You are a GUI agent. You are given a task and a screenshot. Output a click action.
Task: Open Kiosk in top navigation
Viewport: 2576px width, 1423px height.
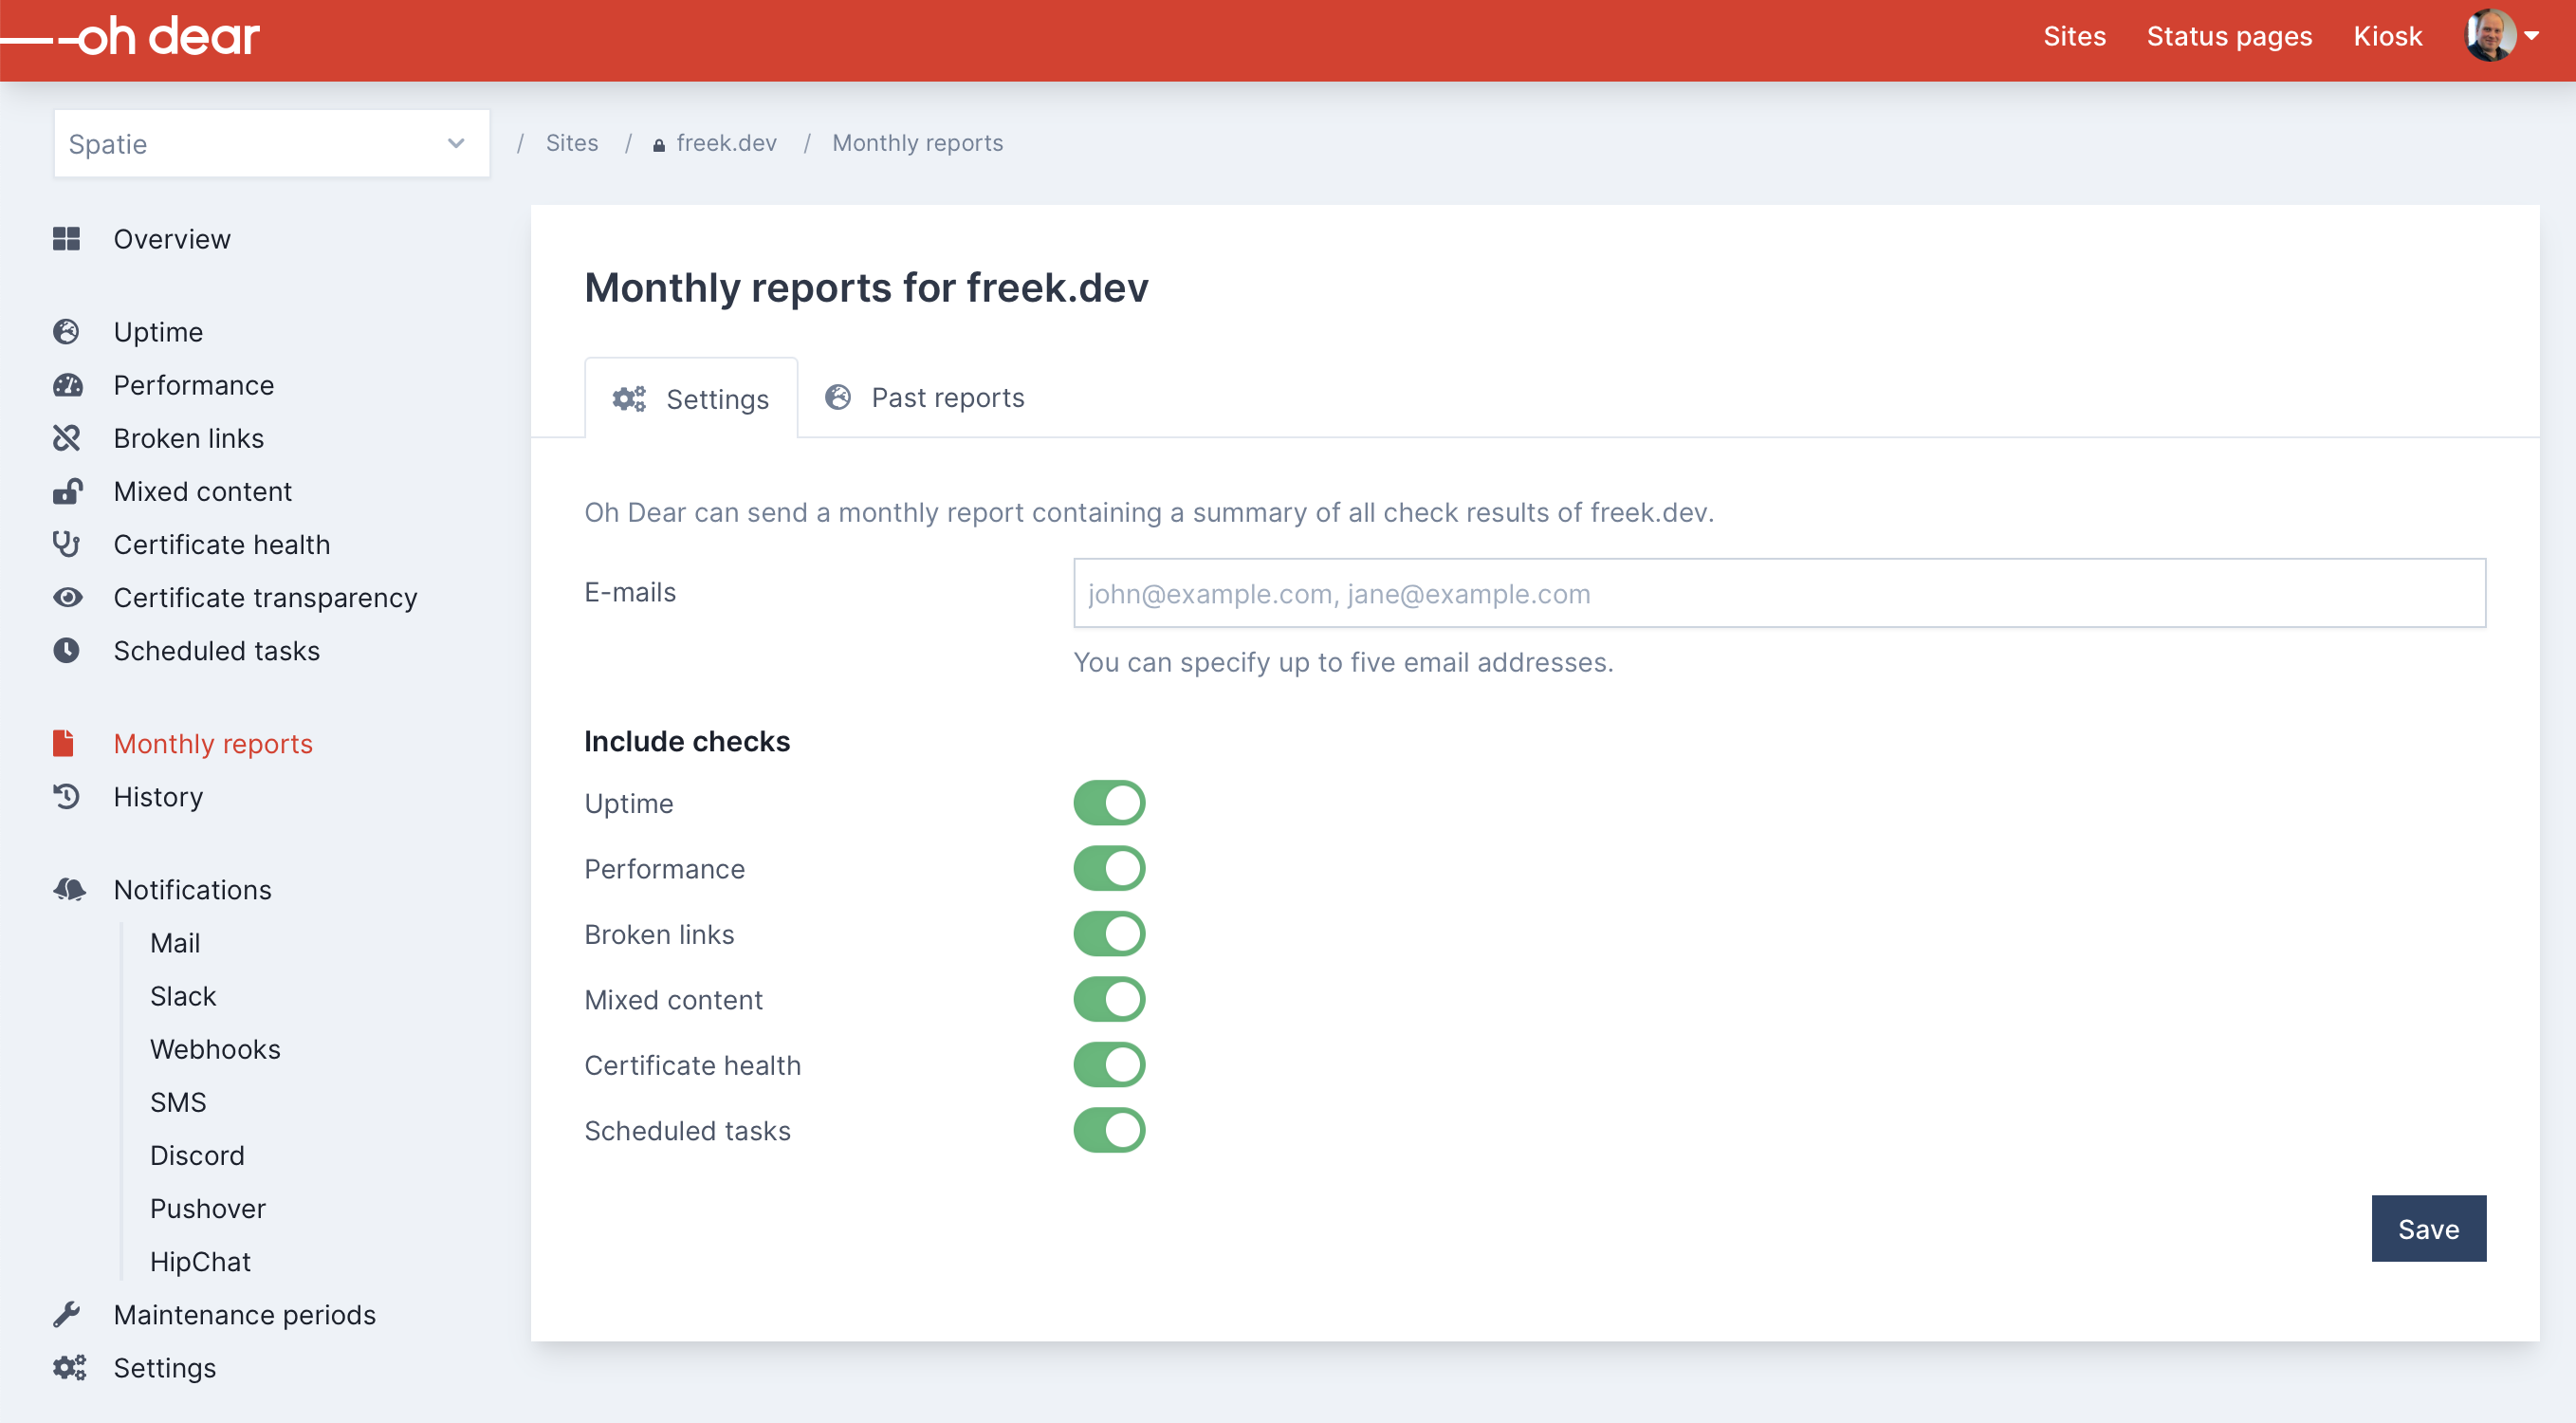[x=2387, y=37]
